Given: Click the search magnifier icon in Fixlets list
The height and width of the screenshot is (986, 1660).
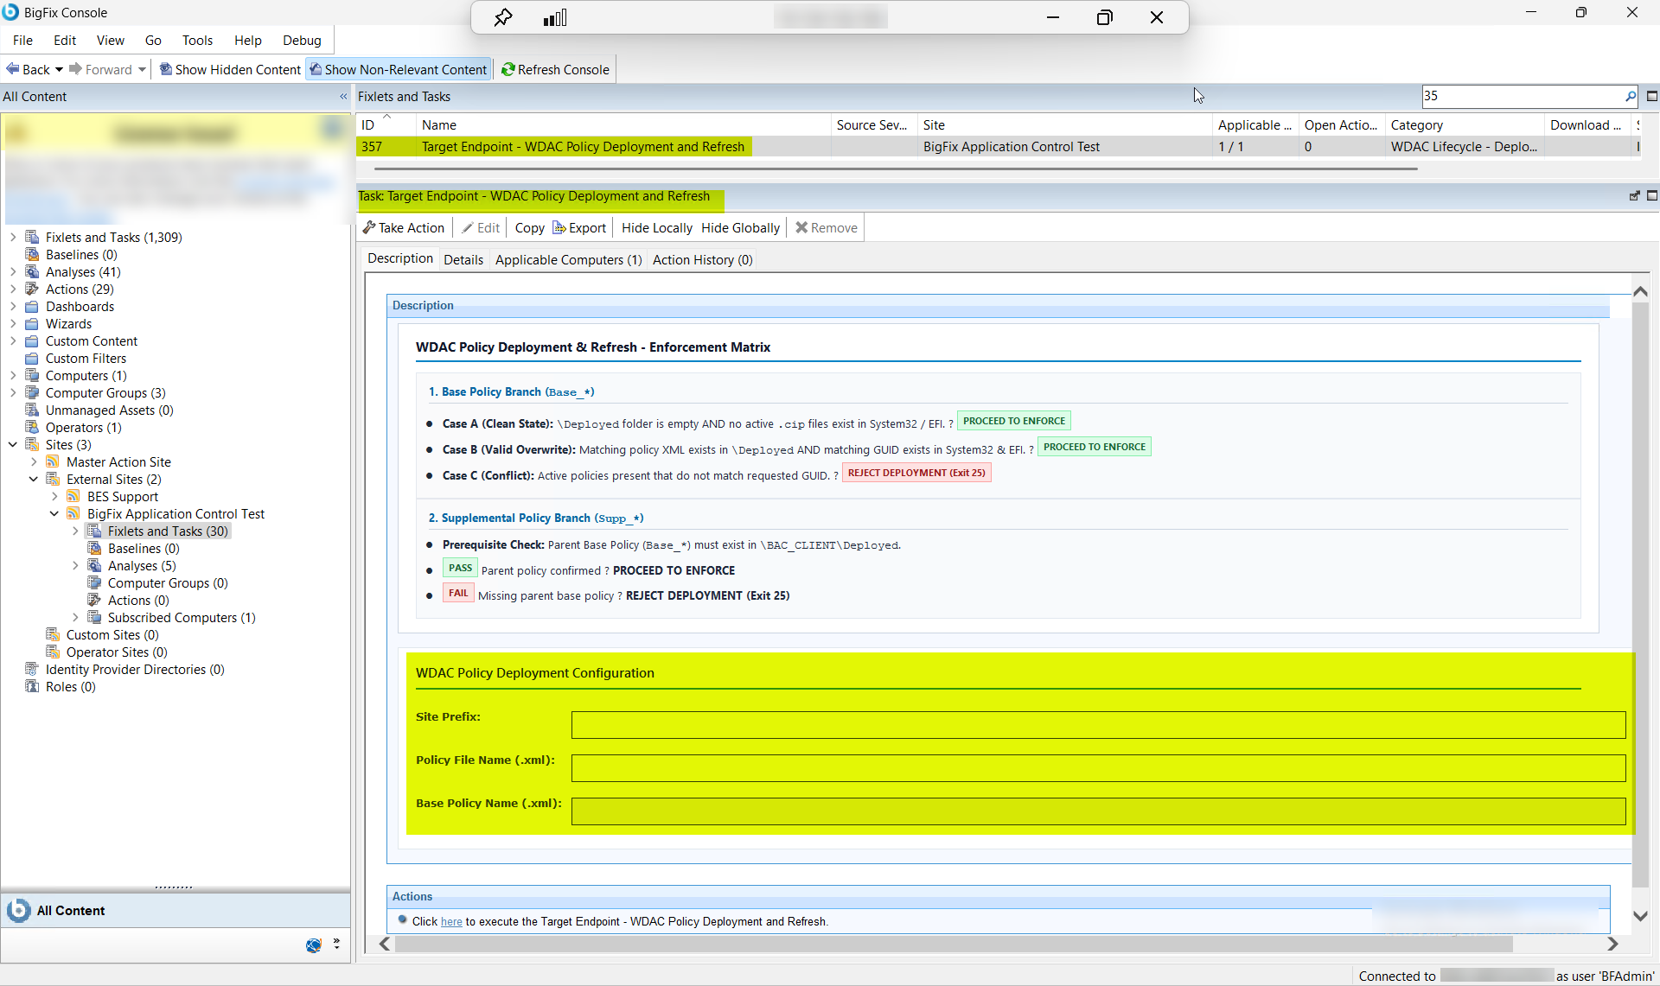Looking at the screenshot, I should 1631,96.
